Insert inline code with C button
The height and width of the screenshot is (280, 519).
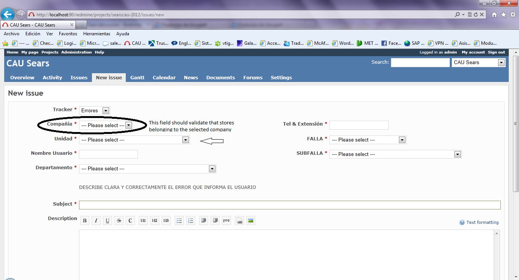[x=130, y=220]
